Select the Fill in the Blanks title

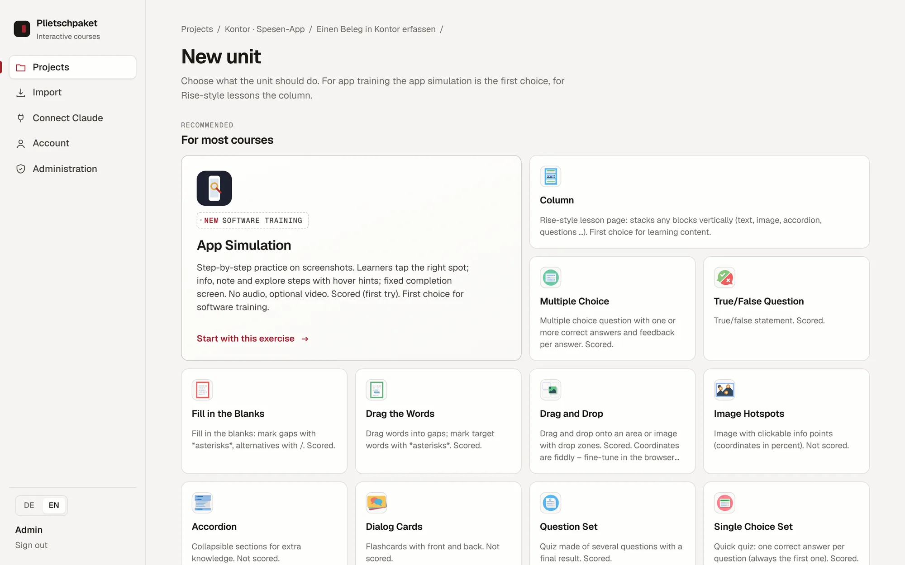[228, 414]
